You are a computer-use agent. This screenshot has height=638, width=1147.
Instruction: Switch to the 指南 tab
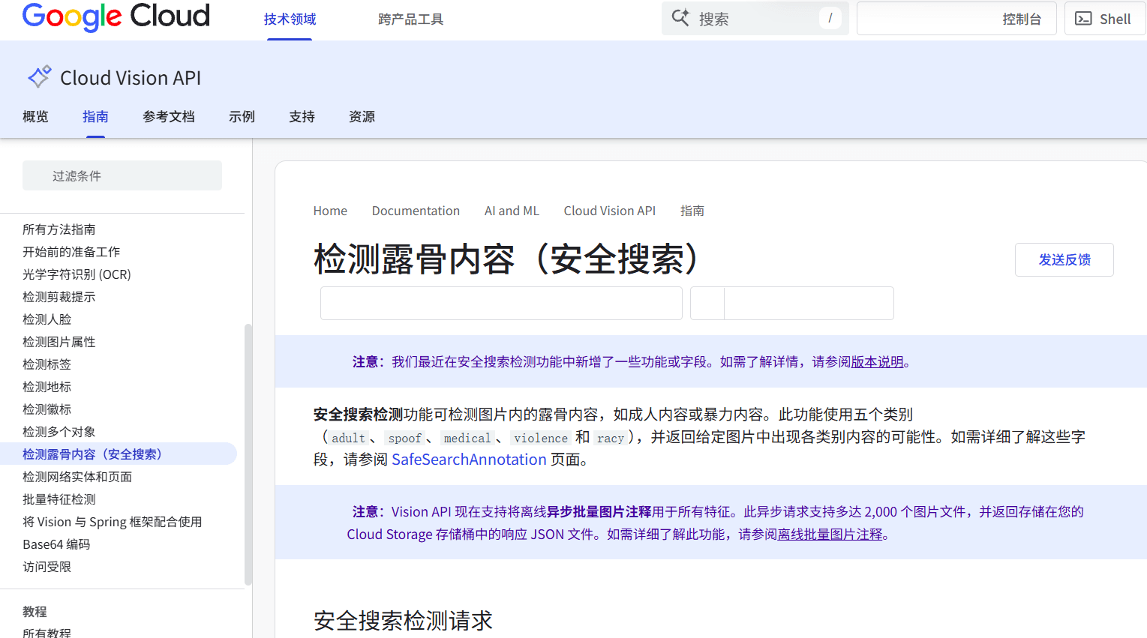click(x=95, y=117)
